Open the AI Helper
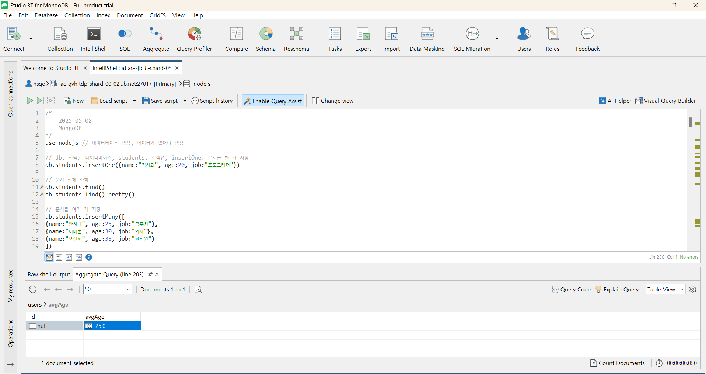This screenshot has width=706, height=374. click(615, 101)
